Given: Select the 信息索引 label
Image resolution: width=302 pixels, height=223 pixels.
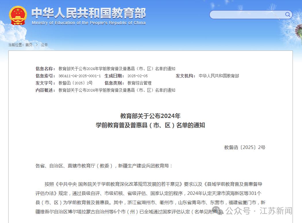Looking at the screenshot, I should [45, 76].
